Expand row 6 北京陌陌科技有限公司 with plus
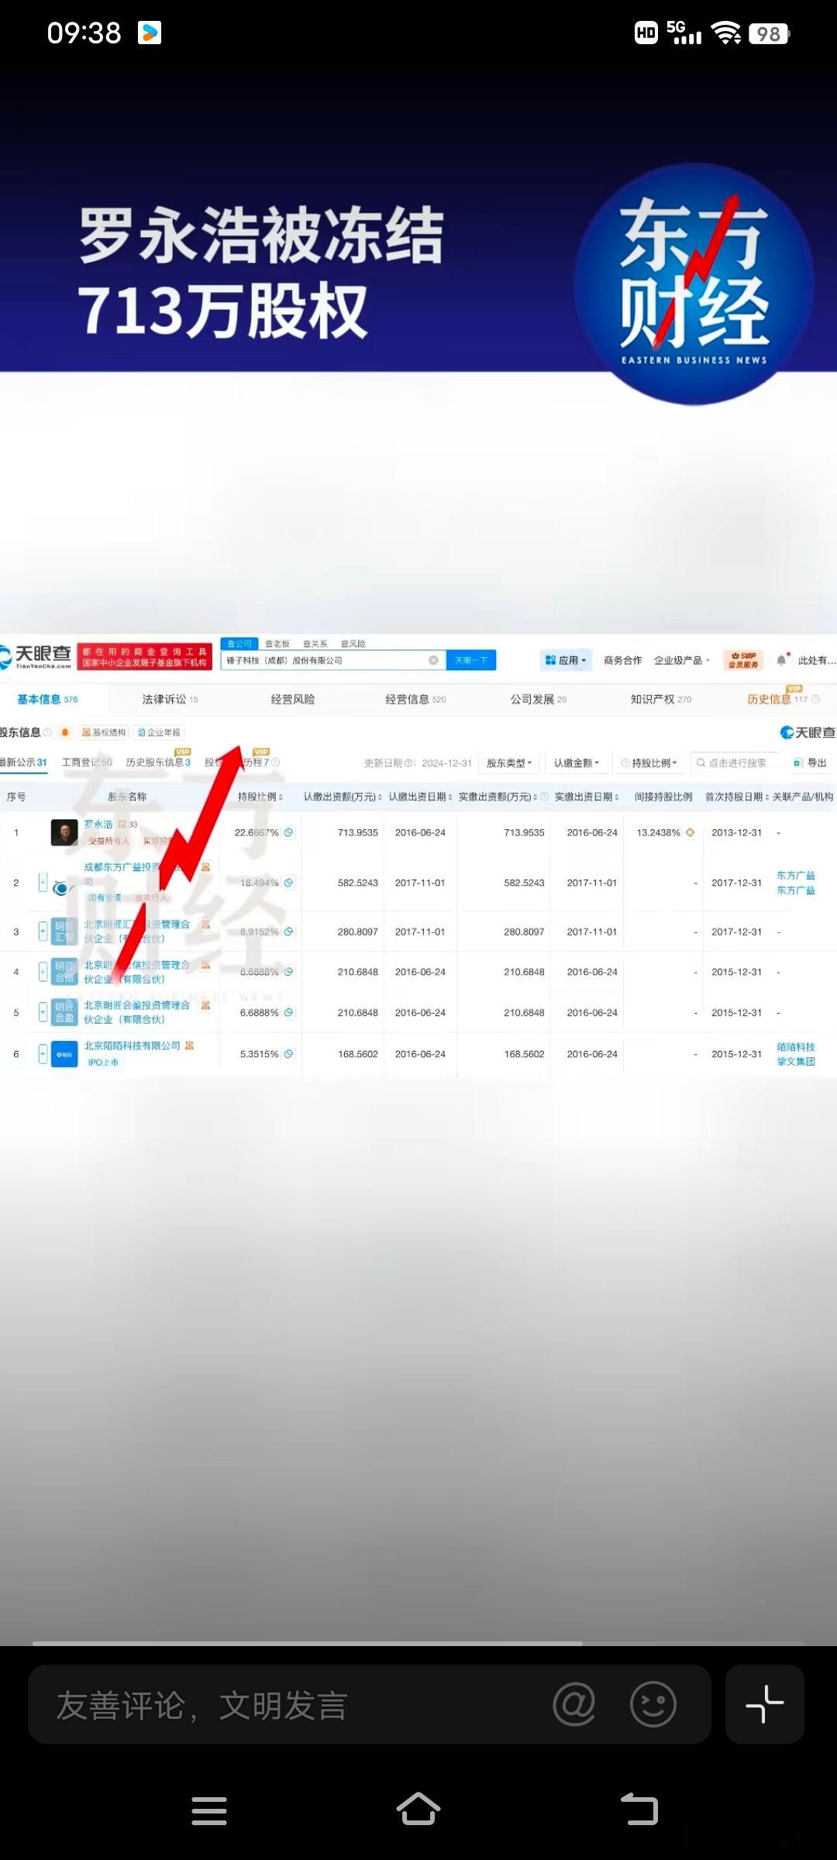The width and height of the screenshot is (837, 1860). point(43,1054)
